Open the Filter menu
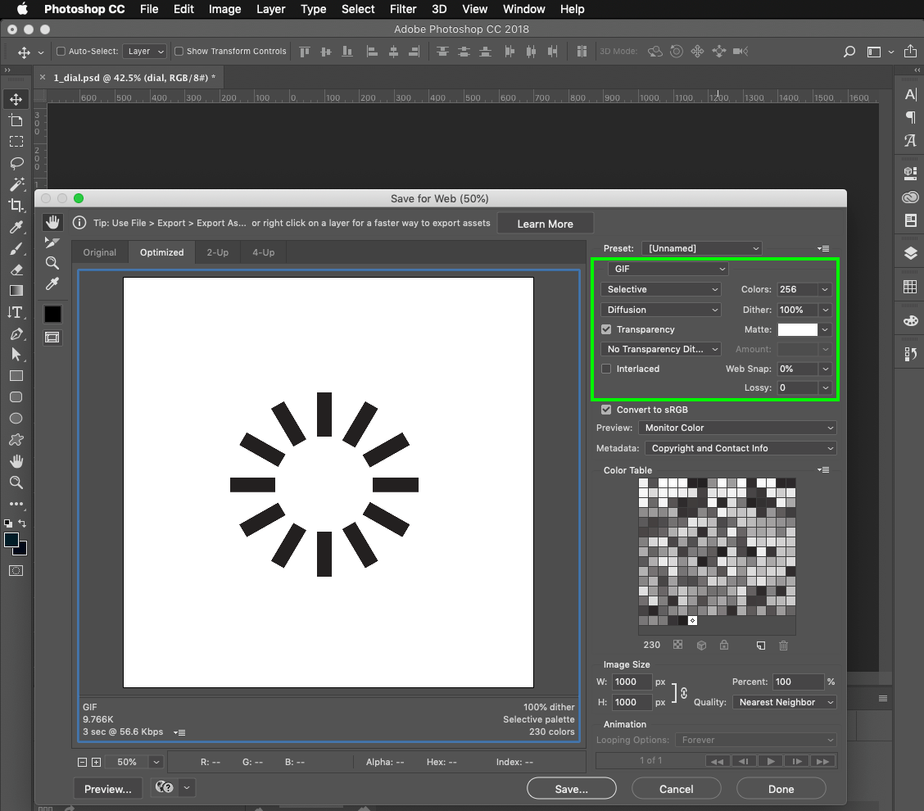The height and width of the screenshot is (811, 924). 403,9
